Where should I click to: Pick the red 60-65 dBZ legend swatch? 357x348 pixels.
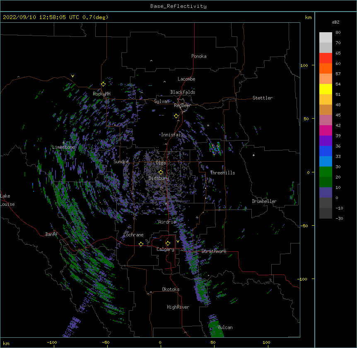click(x=326, y=58)
